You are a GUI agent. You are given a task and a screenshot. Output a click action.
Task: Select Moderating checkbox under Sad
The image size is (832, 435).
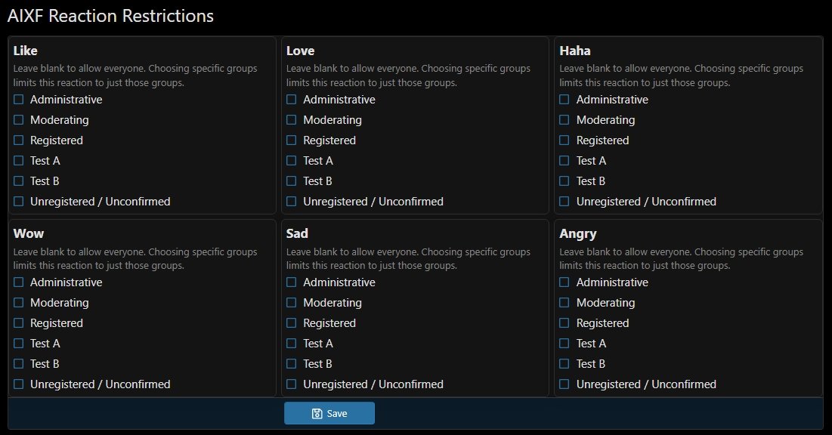[x=292, y=303]
